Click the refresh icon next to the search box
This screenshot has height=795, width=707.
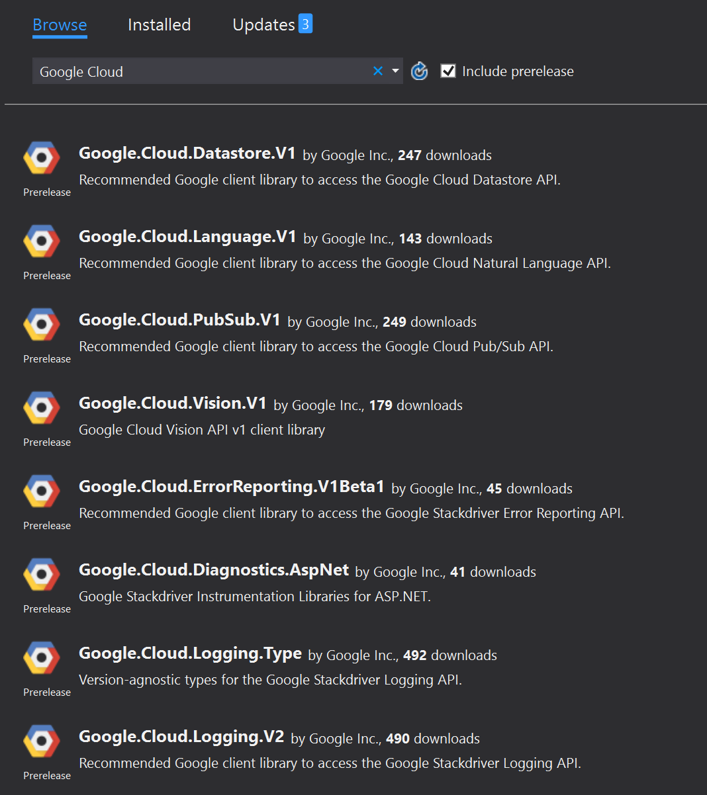tap(419, 71)
